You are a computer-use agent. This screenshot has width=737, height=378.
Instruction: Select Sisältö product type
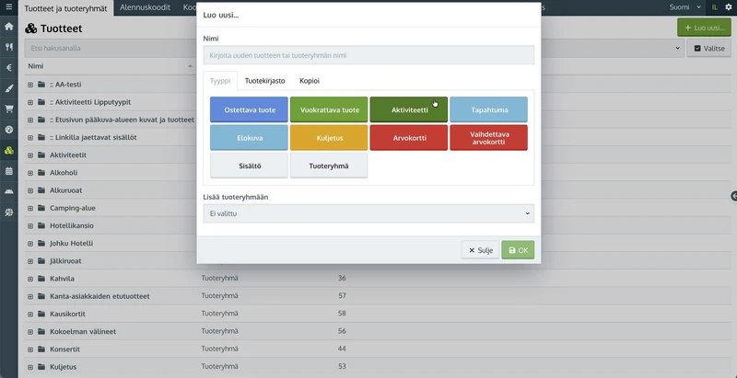click(249, 166)
